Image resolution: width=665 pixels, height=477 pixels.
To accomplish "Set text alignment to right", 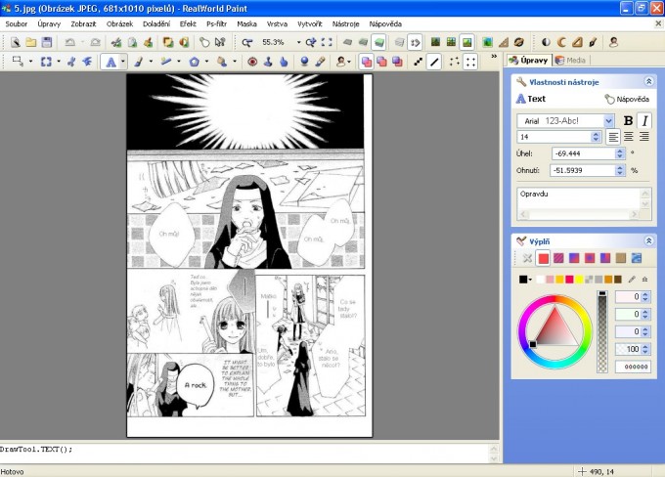I will (644, 137).
